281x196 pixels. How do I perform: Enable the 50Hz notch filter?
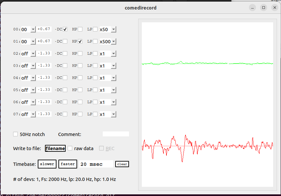coord(15,134)
